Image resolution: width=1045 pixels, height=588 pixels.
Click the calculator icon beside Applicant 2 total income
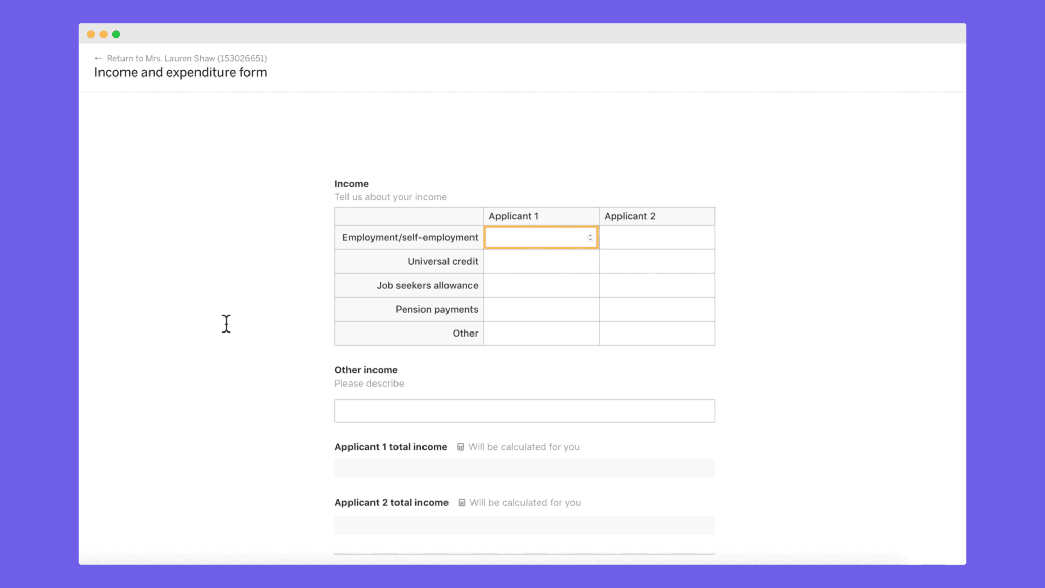coord(461,502)
